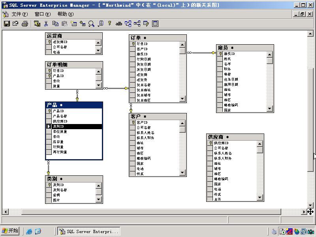Select 类别名称 row in 类别 table

click(x=71, y=190)
